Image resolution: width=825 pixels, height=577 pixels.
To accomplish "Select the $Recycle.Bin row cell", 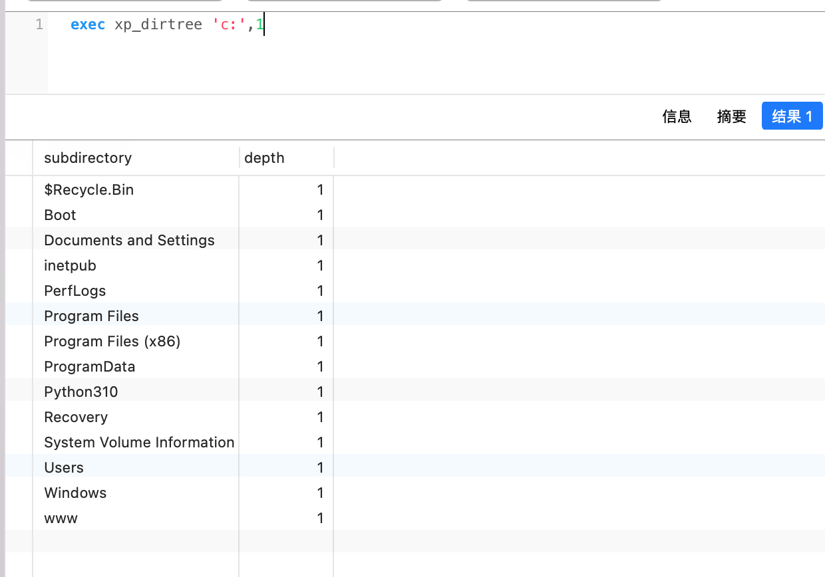I will click(x=88, y=190).
